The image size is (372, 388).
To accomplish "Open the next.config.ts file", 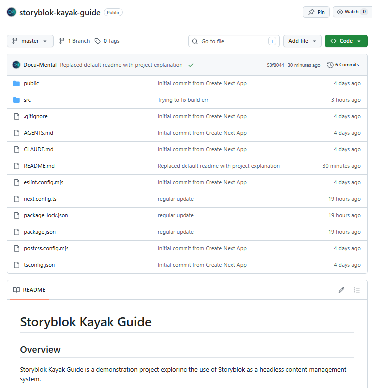I will click(x=40, y=199).
